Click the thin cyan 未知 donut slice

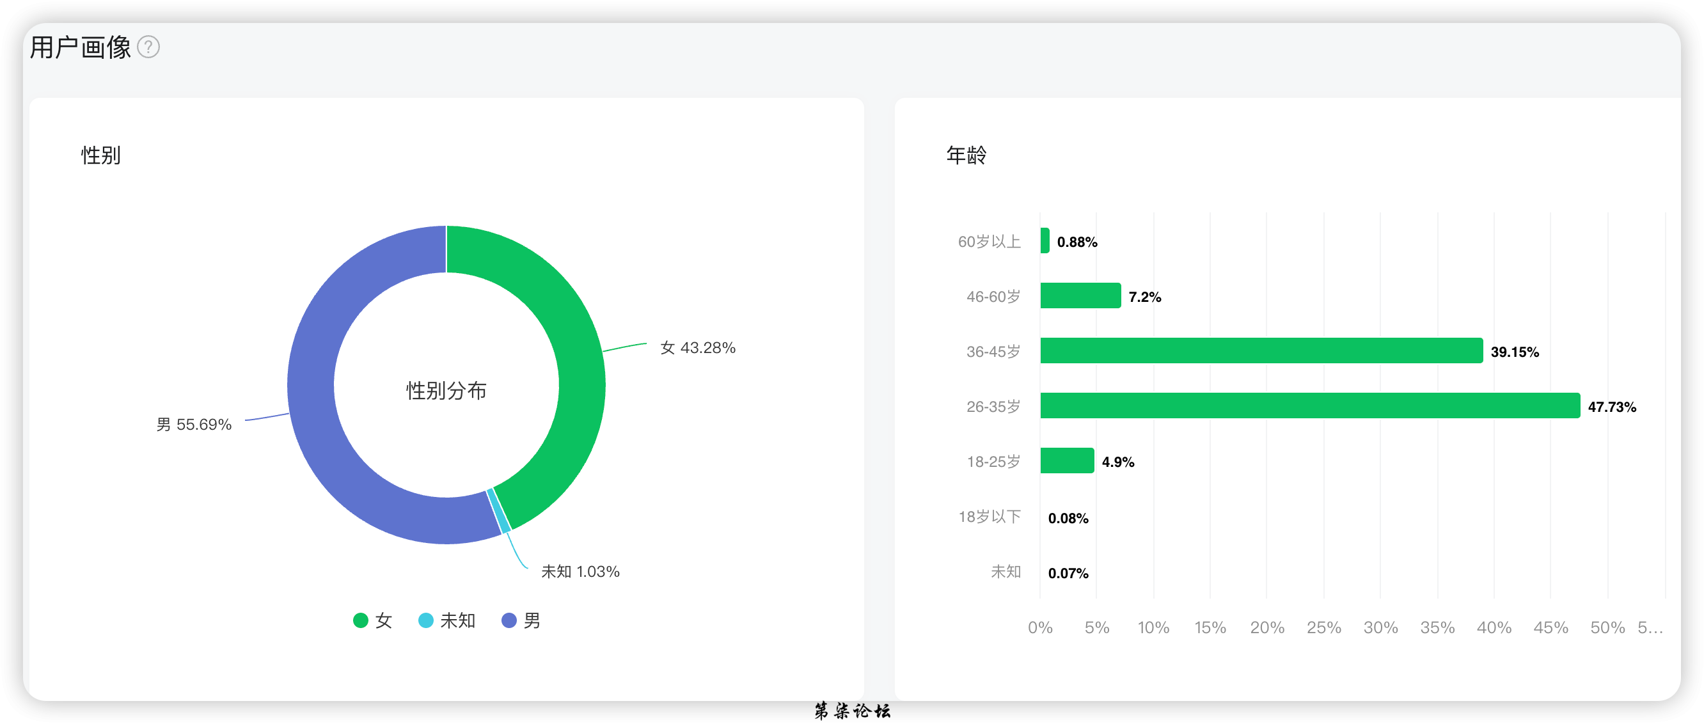point(500,511)
